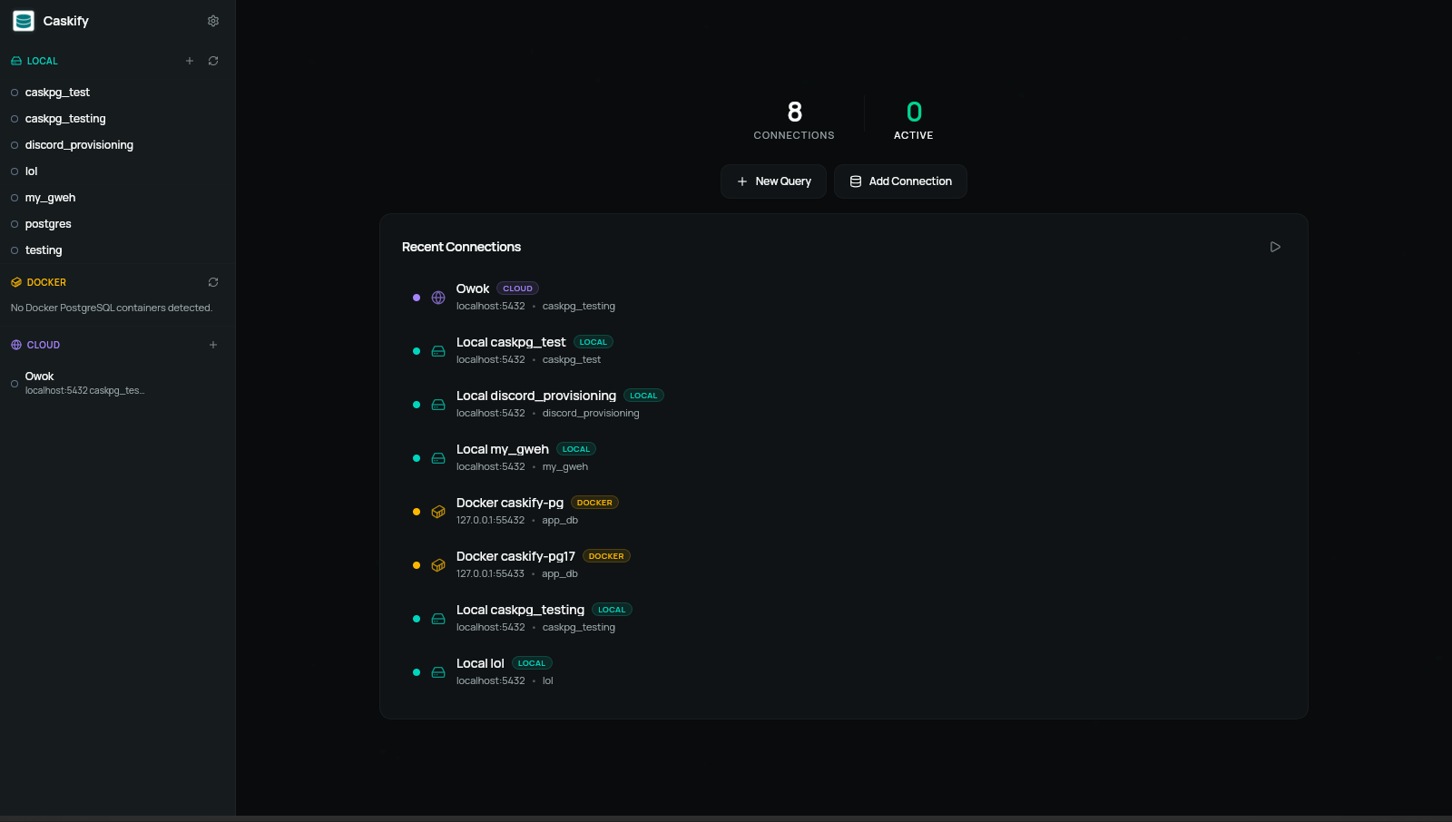Screen dimensions: 1452x822
Task: Click the play icon in Recent Connections
Action: pos(1275,247)
